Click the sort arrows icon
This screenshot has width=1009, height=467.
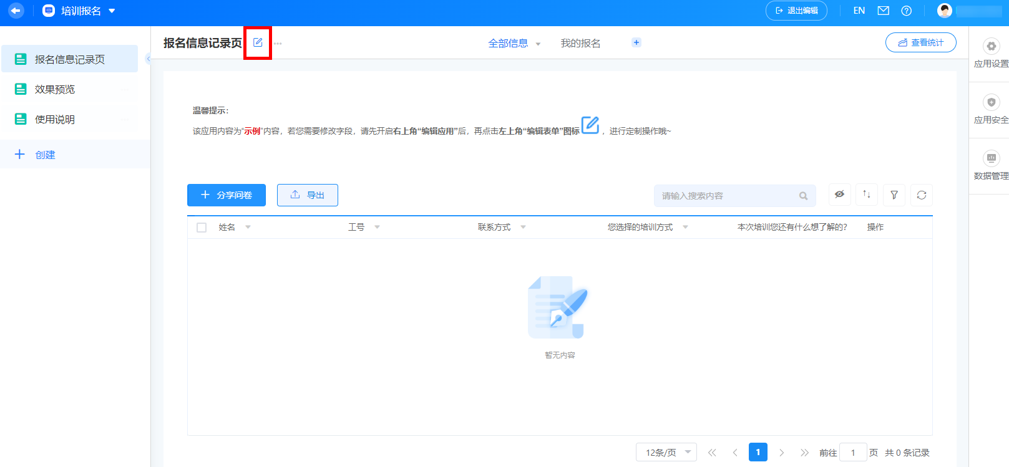tap(867, 195)
